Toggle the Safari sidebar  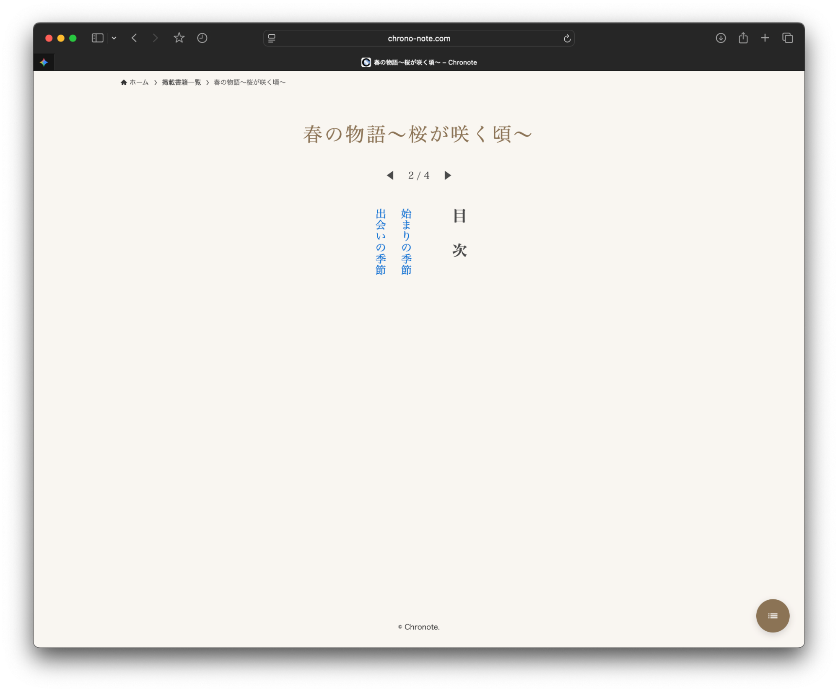click(x=97, y=38)
